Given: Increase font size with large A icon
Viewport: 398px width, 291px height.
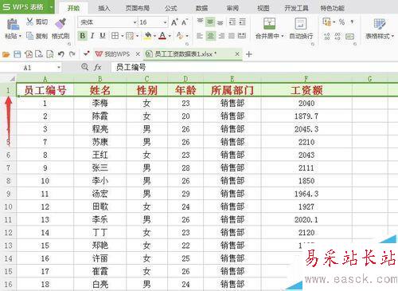Looking at the screenshot, I should [174, 22].
